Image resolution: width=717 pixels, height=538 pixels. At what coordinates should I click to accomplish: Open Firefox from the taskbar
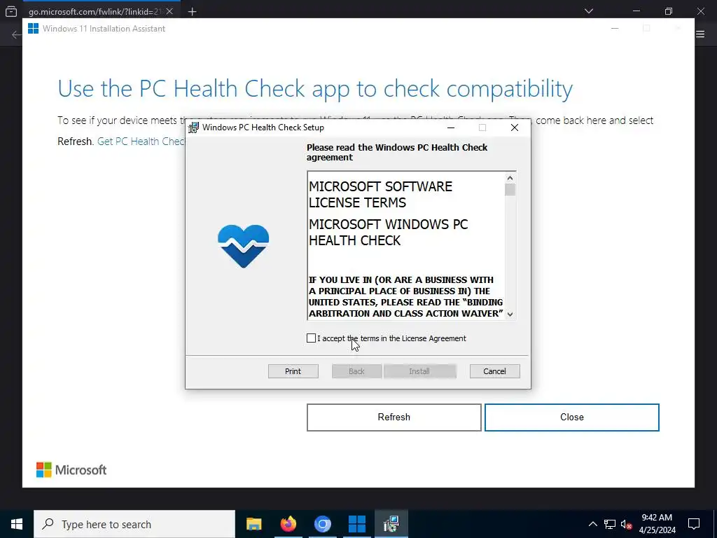[288, 524]
